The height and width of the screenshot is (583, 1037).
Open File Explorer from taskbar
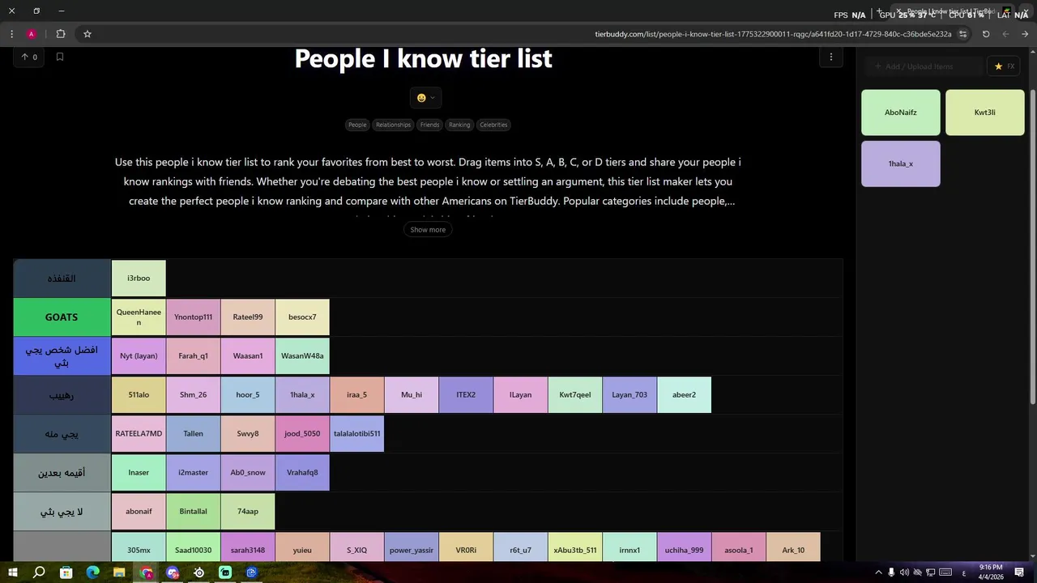119,572
